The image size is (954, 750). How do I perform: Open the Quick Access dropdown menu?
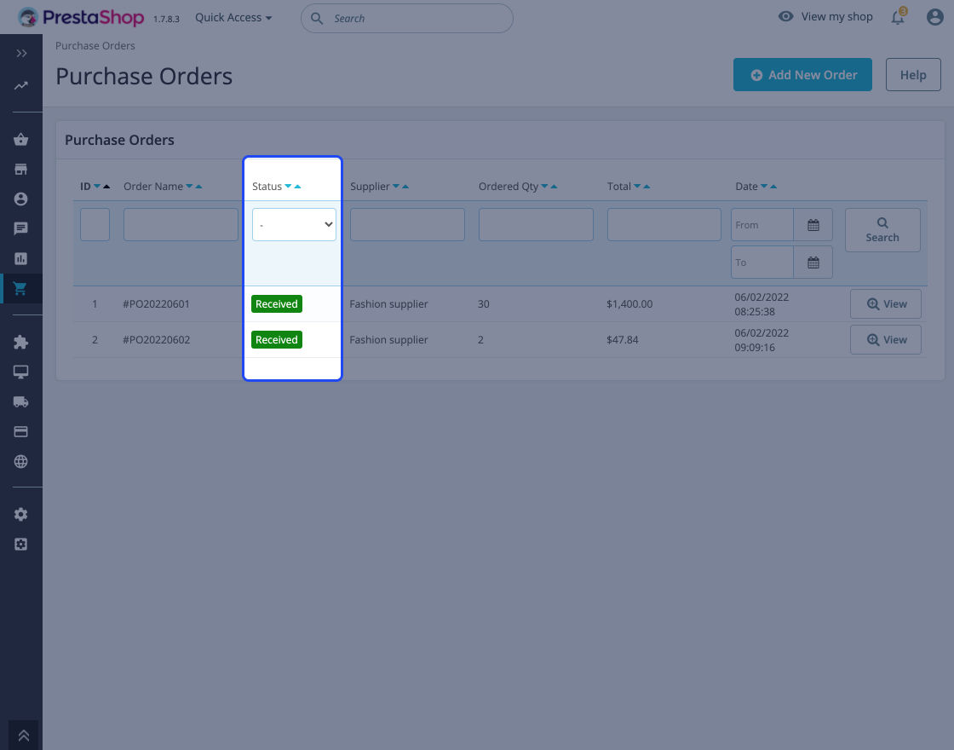[x=233, y=18]
